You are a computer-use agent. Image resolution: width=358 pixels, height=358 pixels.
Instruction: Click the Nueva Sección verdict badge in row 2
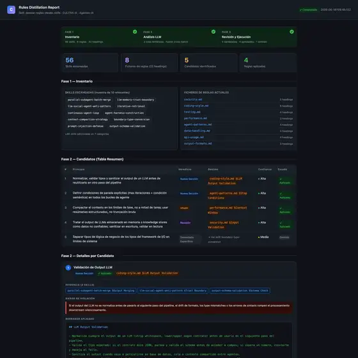click(189, 194)
